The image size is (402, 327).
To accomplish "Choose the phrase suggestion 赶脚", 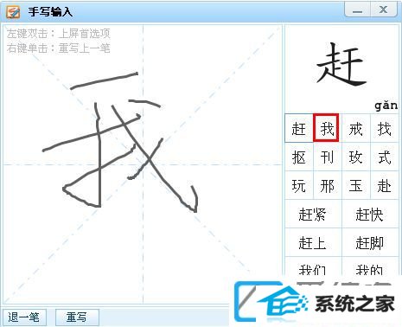I will pos(370,242).
